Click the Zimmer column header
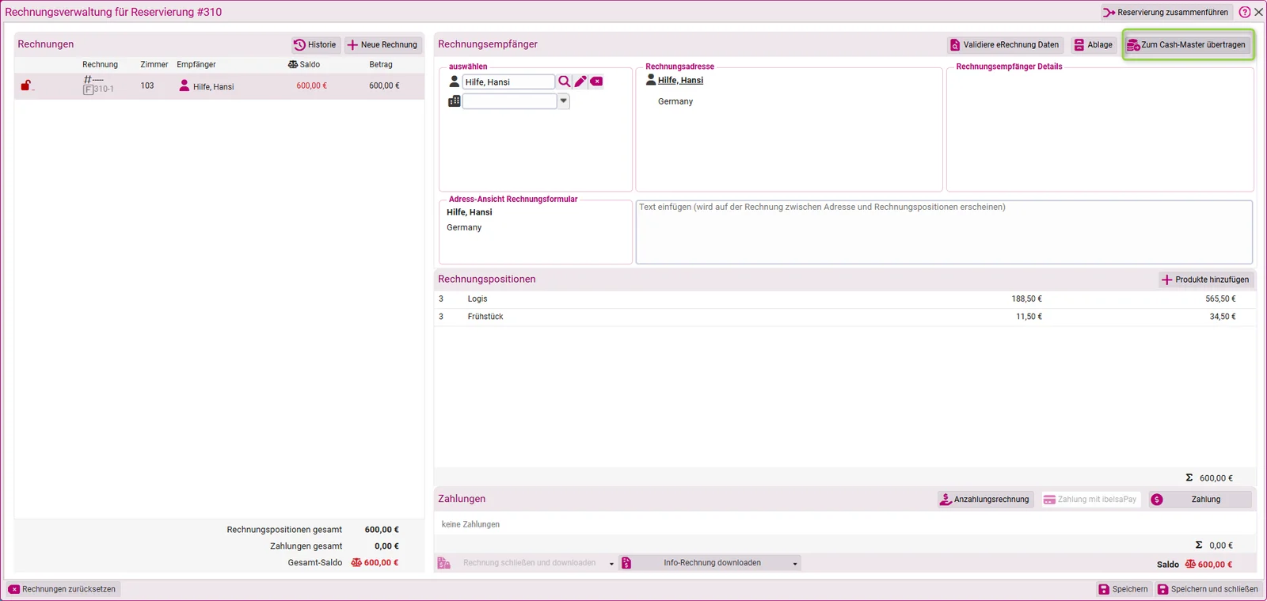This screenshot has height=601, width=1267. point(154,65)
